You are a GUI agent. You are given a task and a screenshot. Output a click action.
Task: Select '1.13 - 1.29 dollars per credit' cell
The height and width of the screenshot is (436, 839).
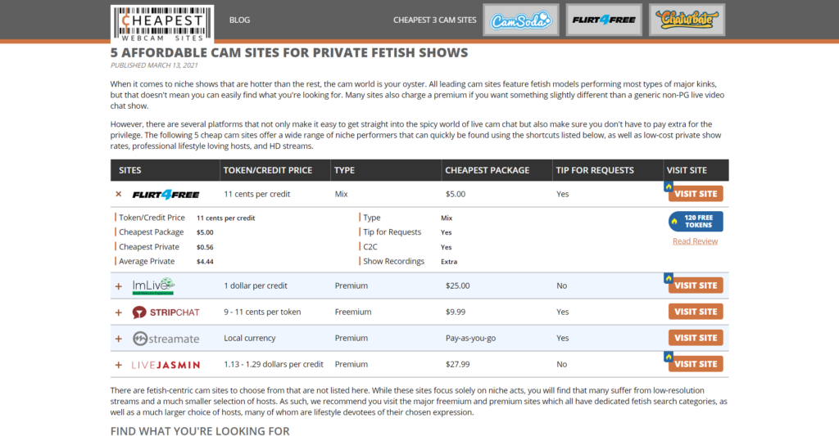(x=274, y=364)
